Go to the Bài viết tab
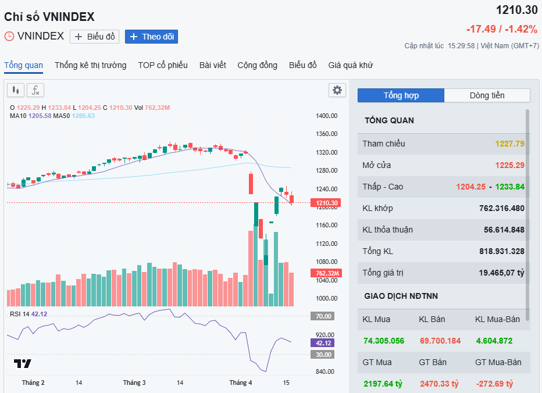This screenshot has width=542, height=393. tap(213, 65)
